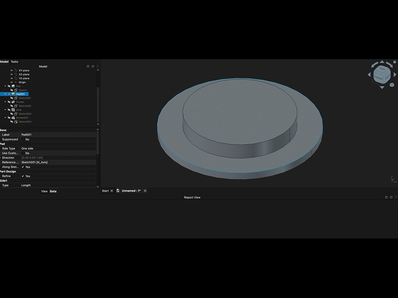Toggle the Along Sketch Normal checkbox
This screenshot has height=298, width=398.
(23, 167)
